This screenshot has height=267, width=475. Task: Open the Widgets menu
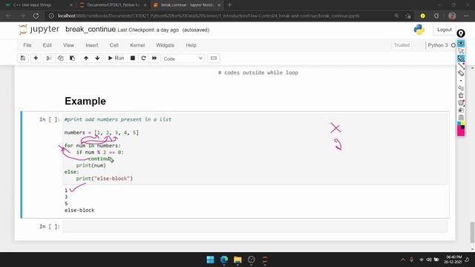[165, 45]
